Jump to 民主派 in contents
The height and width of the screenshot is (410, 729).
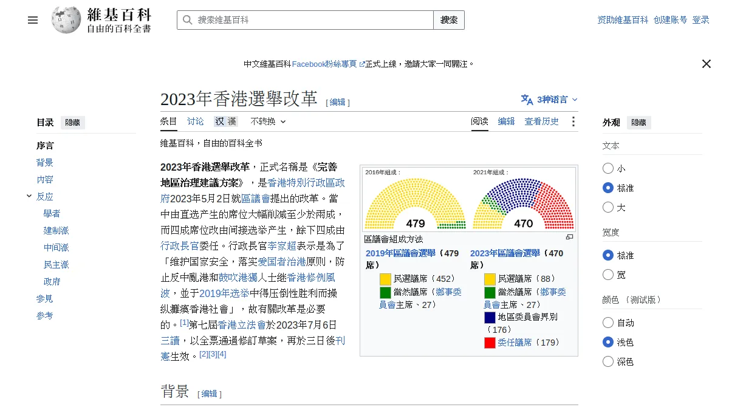point(56,265)
